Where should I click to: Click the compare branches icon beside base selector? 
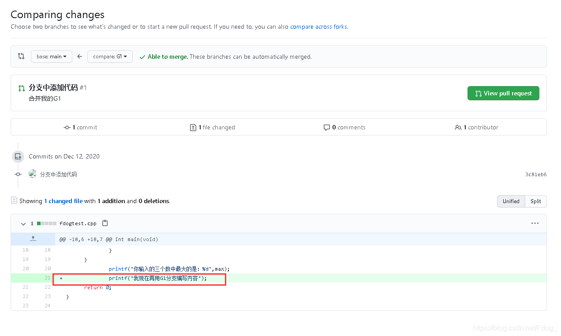click(21, 56)
